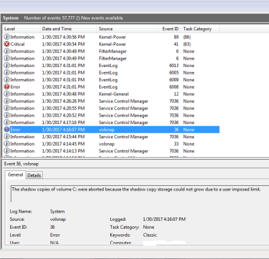Click the Level value Error in details
The width and height of the screenshot is (269, 259).
[x=55, y=235]
